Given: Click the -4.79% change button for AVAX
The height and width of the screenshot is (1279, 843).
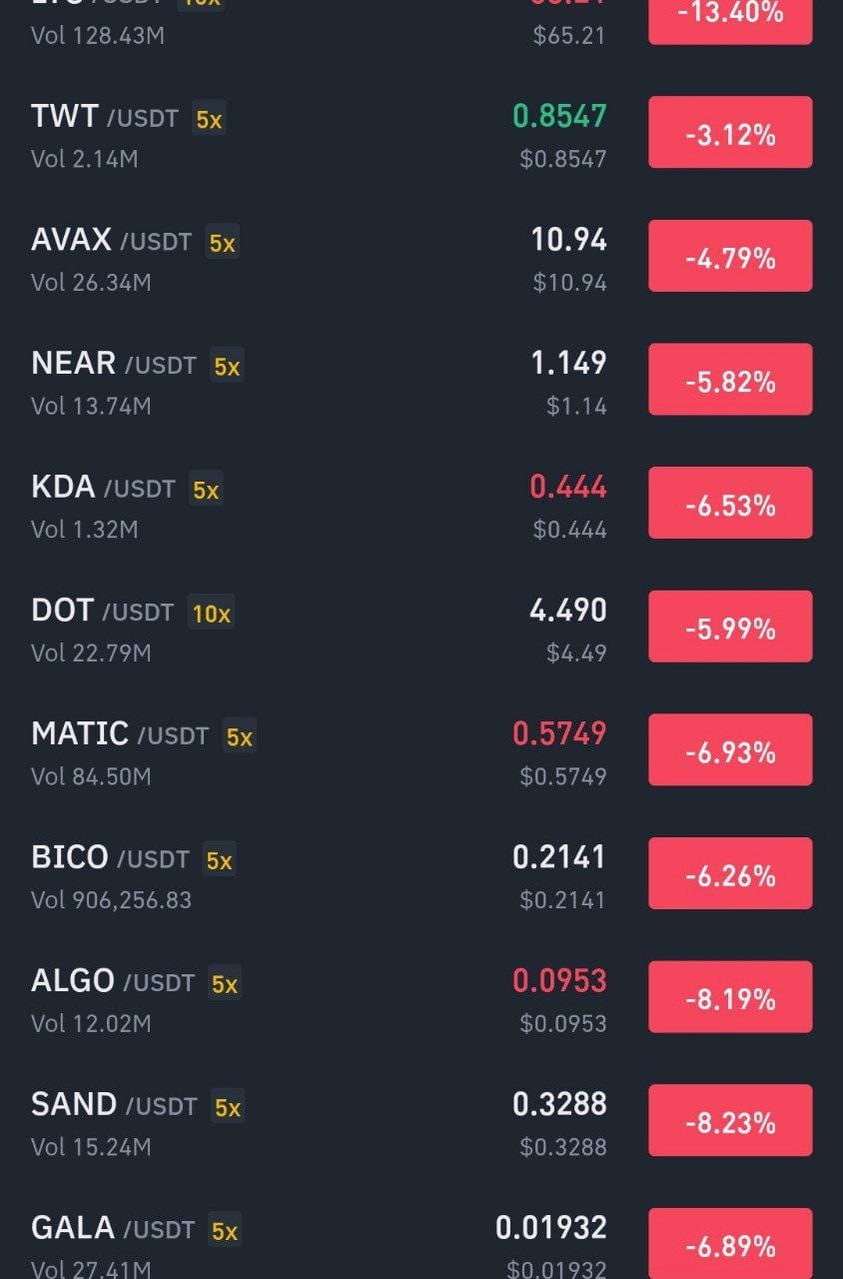Looking at the screenshot, I should [730, 257].
